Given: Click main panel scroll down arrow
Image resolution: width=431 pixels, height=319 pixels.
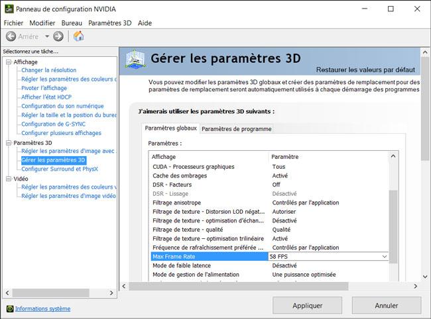Looking at the screenshot, I should 425,277.
